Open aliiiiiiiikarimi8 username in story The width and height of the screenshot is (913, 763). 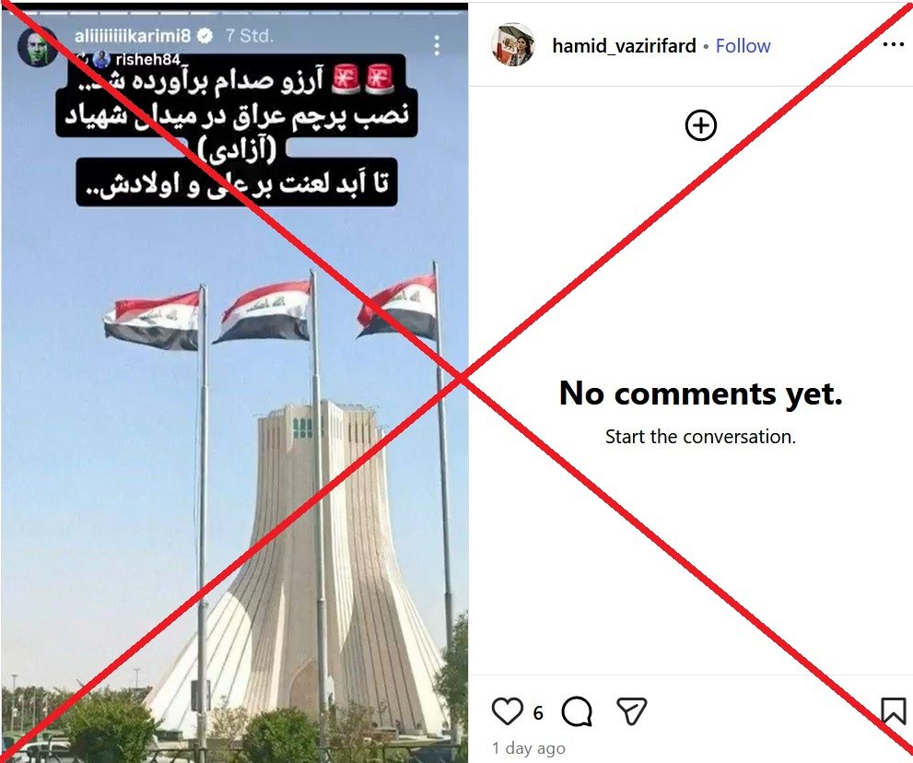133,36
